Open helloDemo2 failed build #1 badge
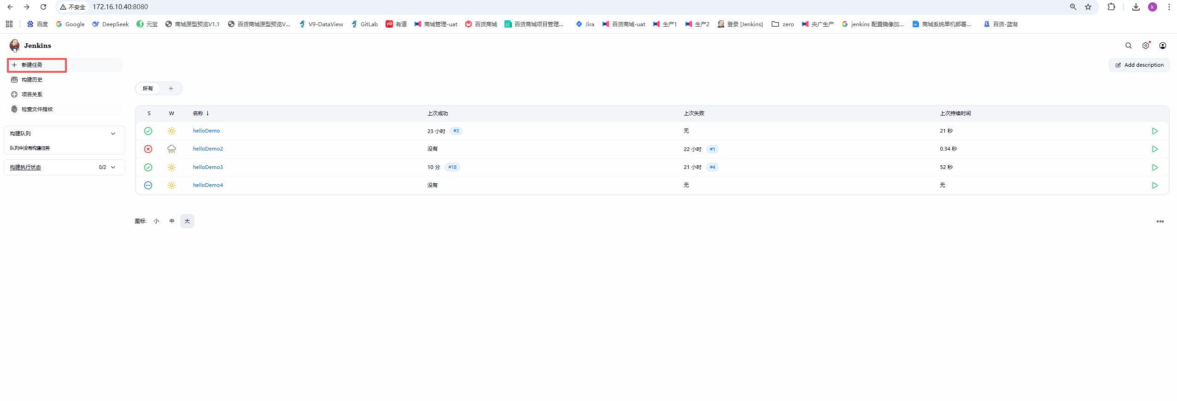1177x401 pixels. coord(712,149)
